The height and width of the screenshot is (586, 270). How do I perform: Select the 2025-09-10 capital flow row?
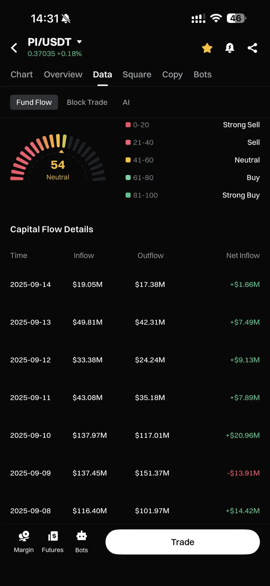135,435
